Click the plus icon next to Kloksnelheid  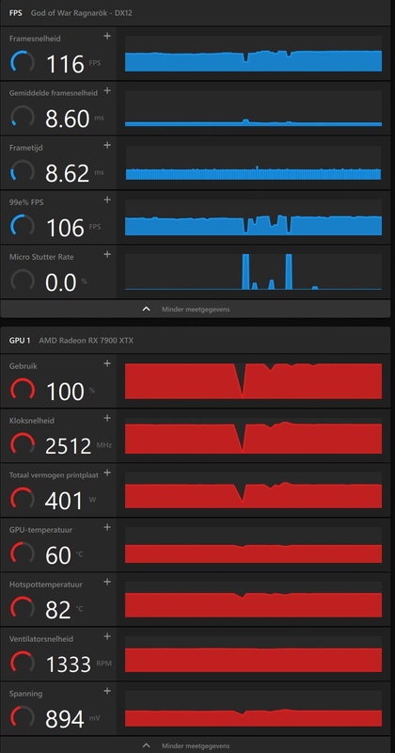(x=107, y=418)
